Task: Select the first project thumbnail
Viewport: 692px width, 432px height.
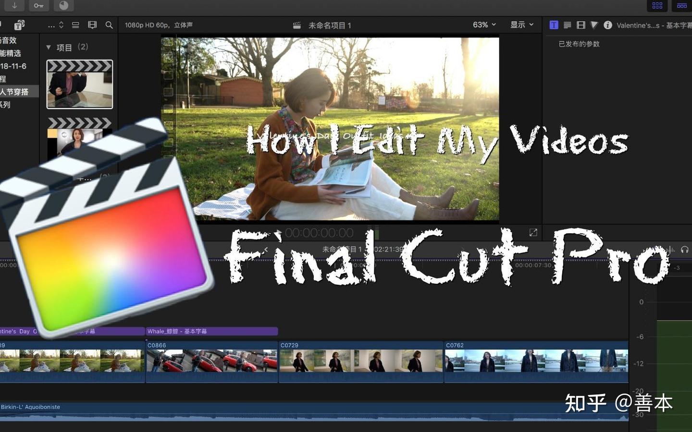Action: [80, 84]
